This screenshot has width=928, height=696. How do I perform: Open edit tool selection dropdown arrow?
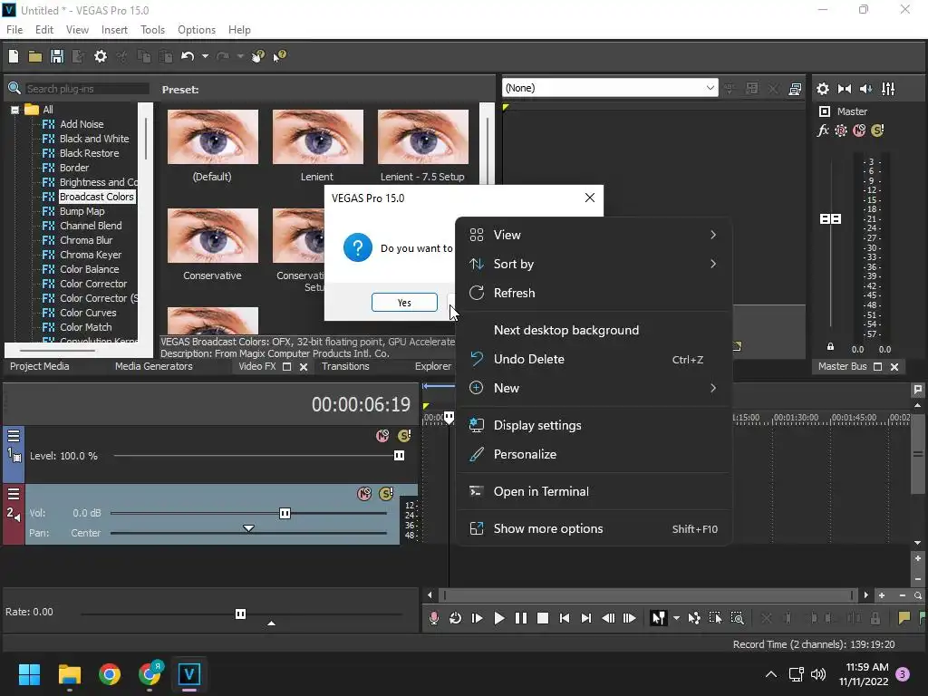click(676, 618)
